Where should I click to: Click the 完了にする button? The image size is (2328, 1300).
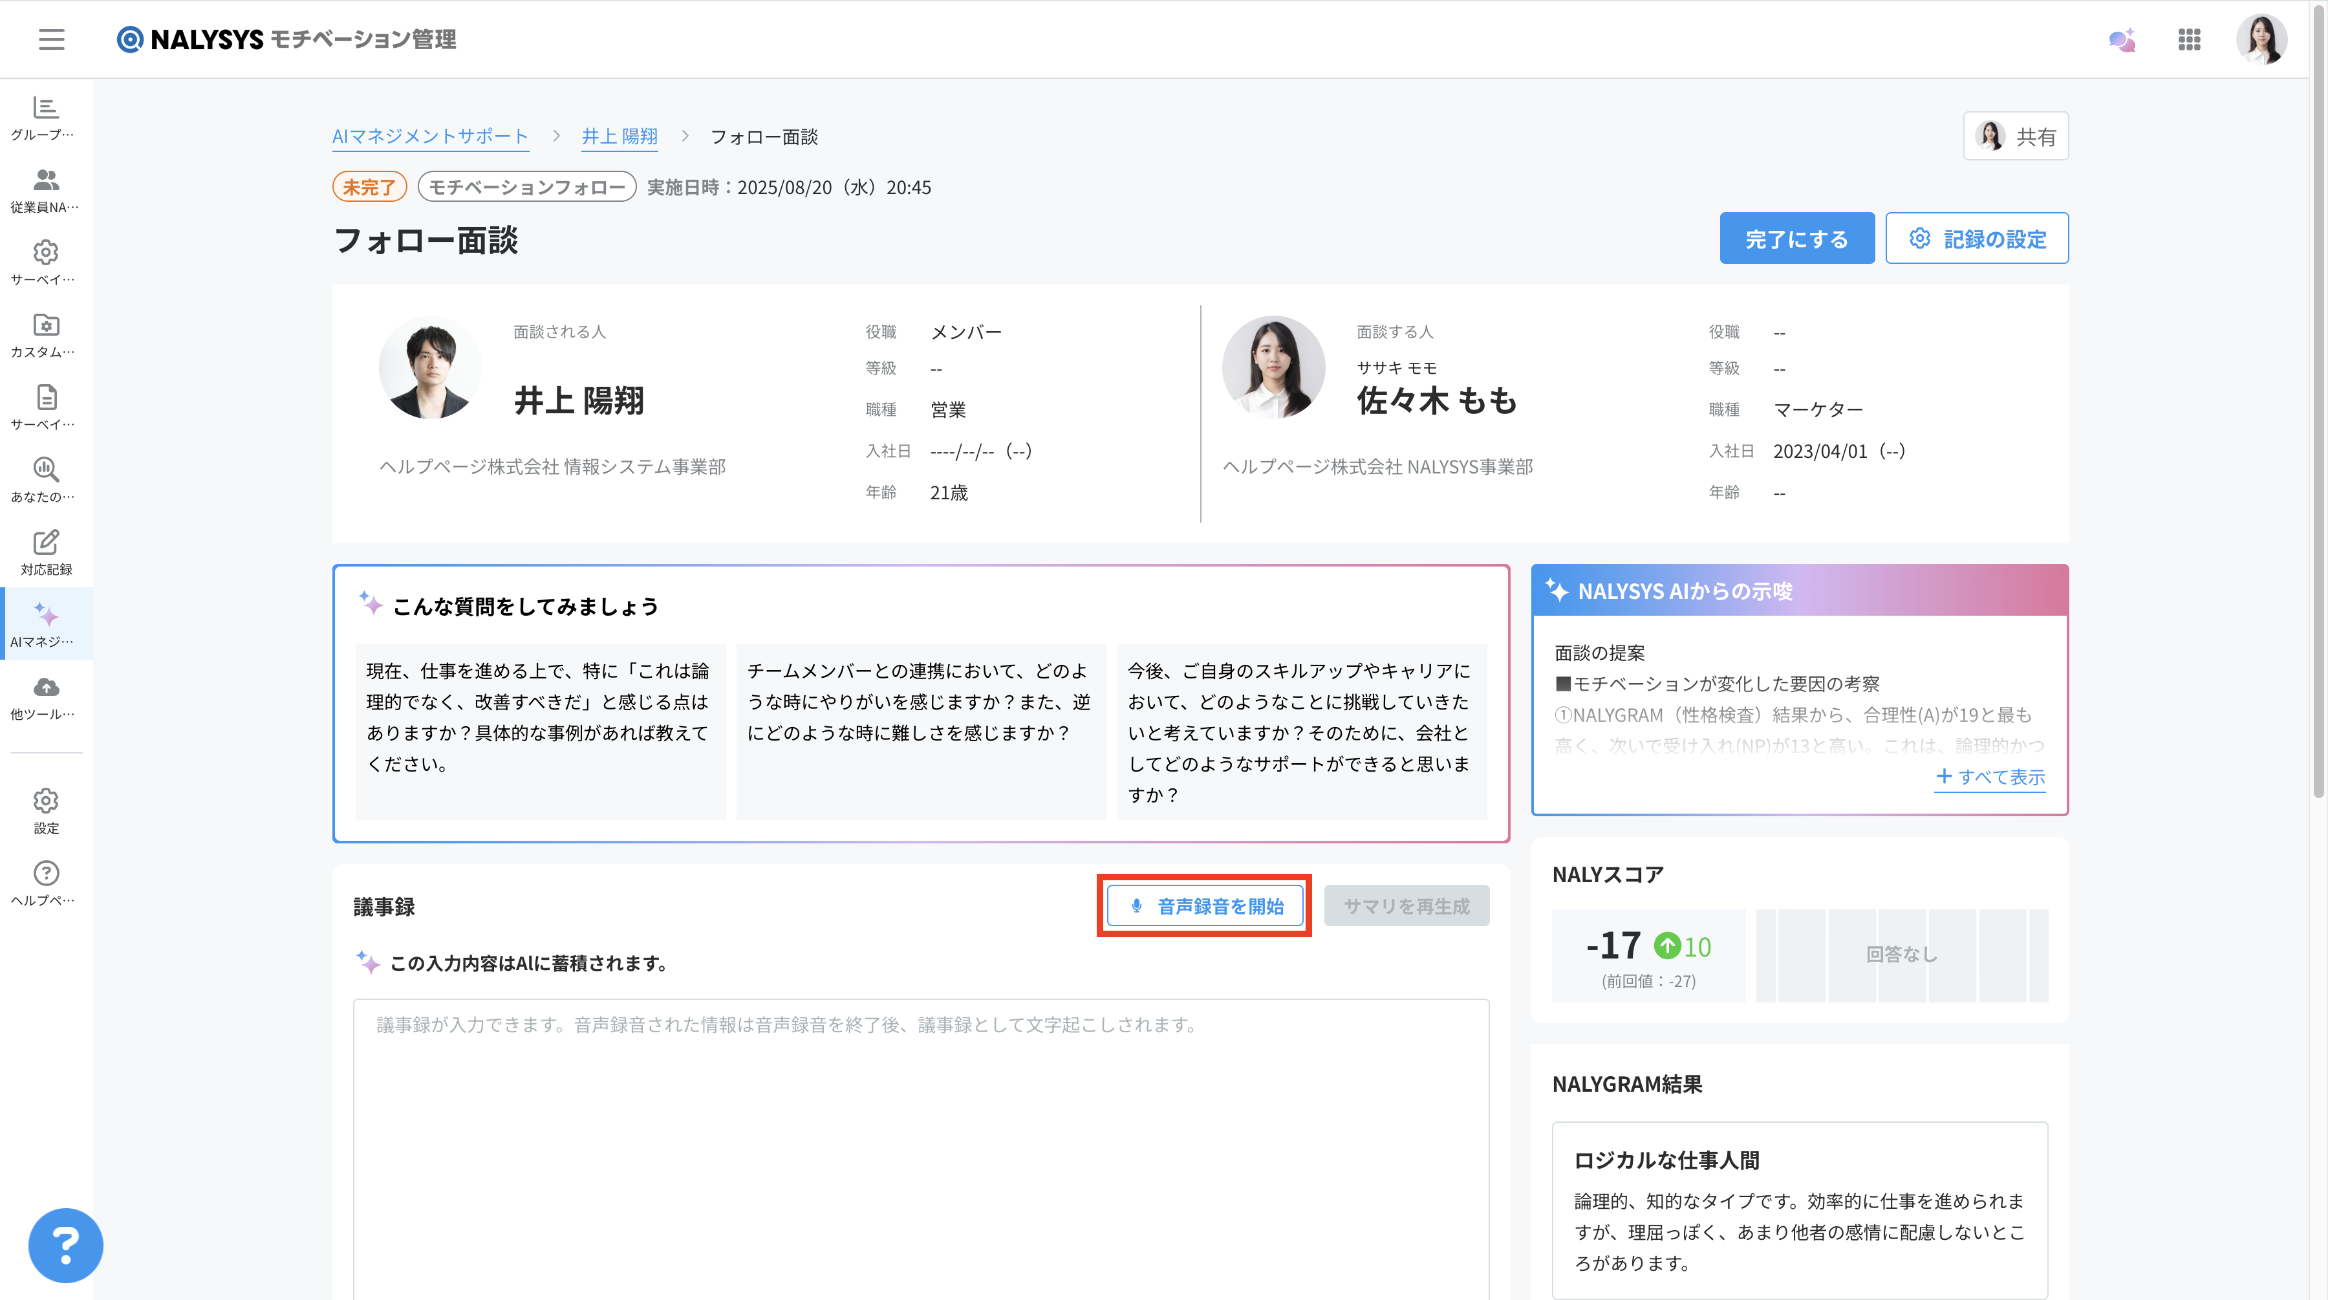(1796, 239)
